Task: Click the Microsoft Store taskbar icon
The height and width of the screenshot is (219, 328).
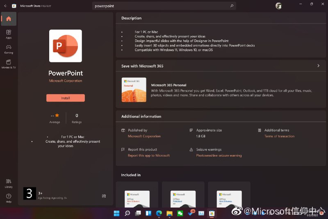Action: point(212,213)
